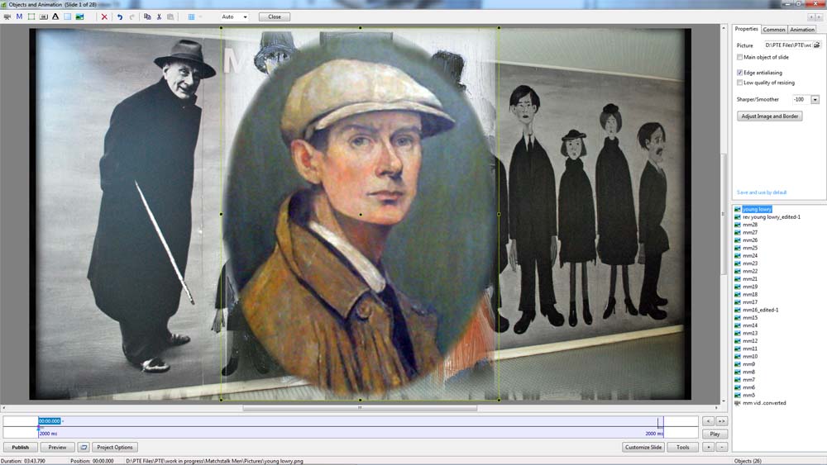
Task: Select mm27 in objects list
Action: 749,232
